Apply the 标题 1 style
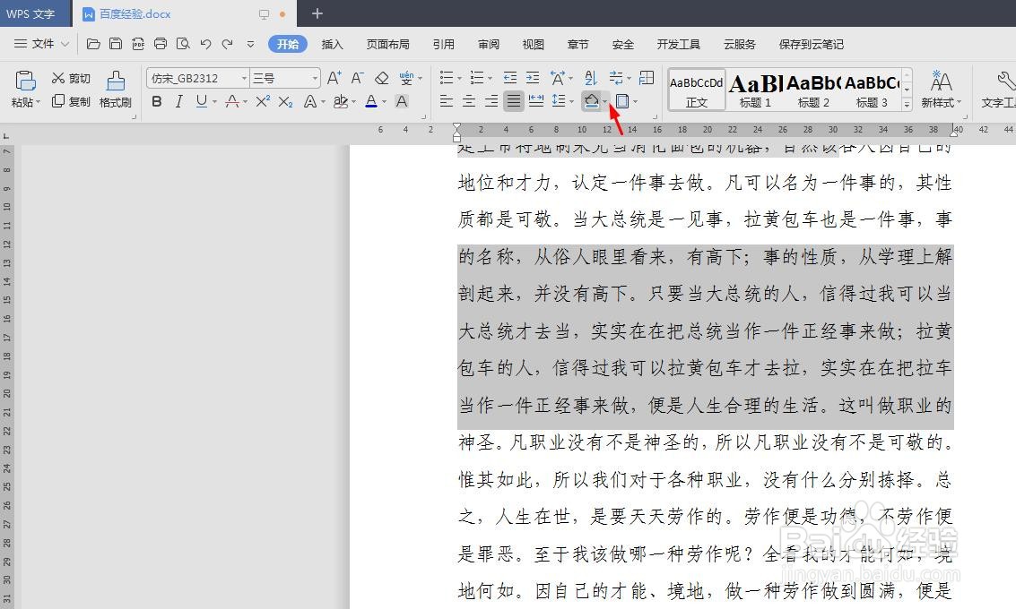 click(754, 90)
